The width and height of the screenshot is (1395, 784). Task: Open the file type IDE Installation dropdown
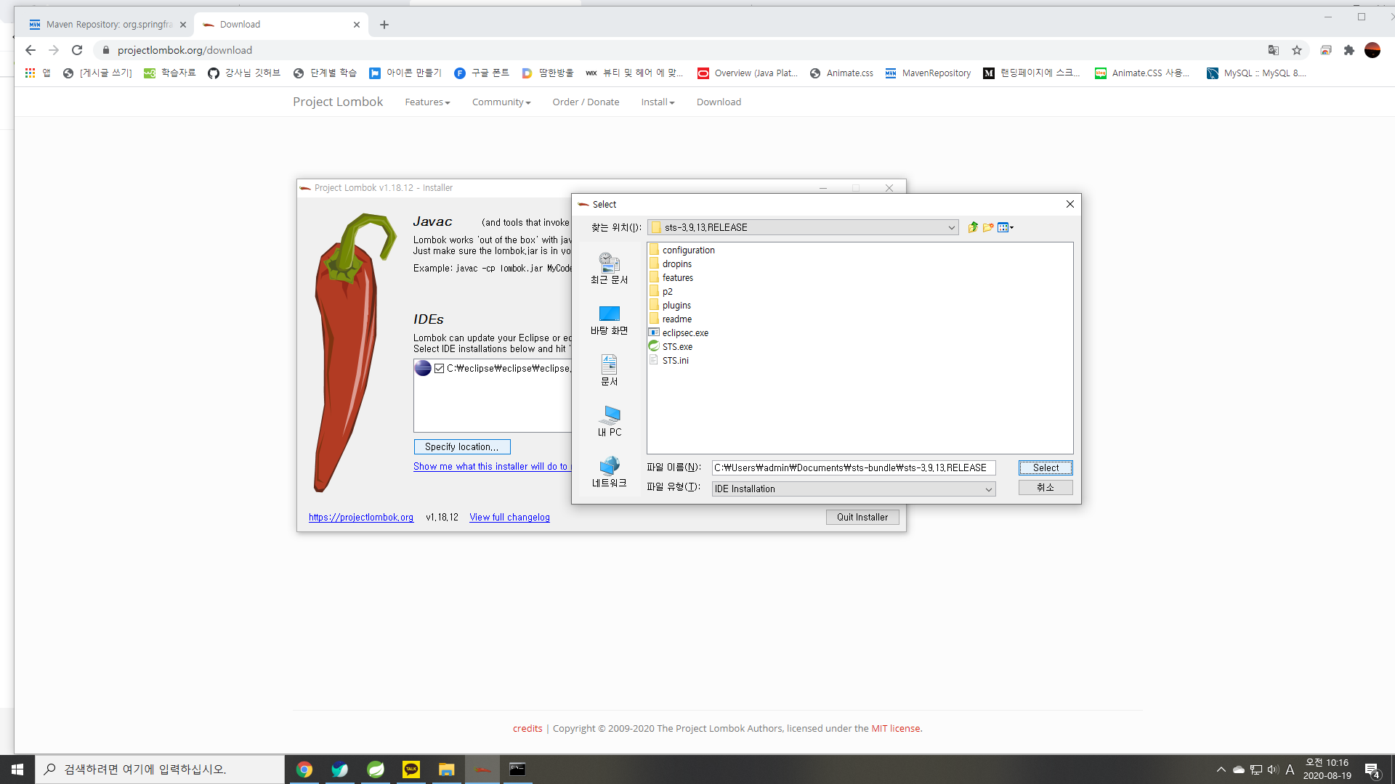(x=853, y=489)
